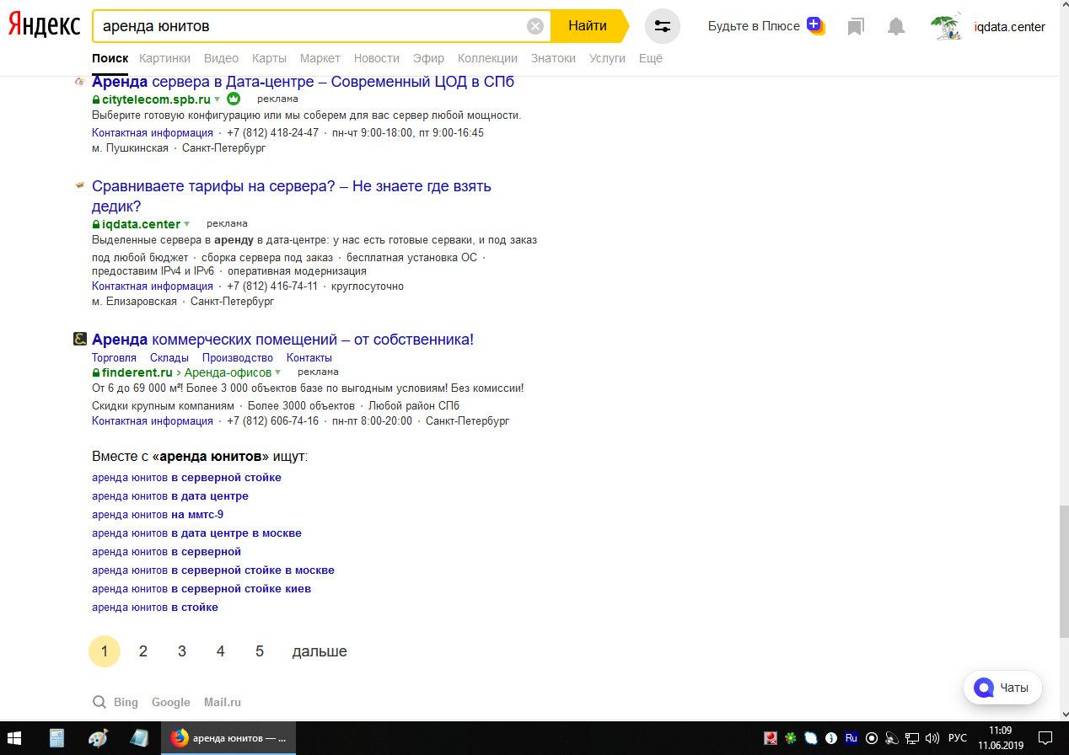The image size is (1069, 755).
Task: Switch to the Новости tab
Action: click(377, 58)
